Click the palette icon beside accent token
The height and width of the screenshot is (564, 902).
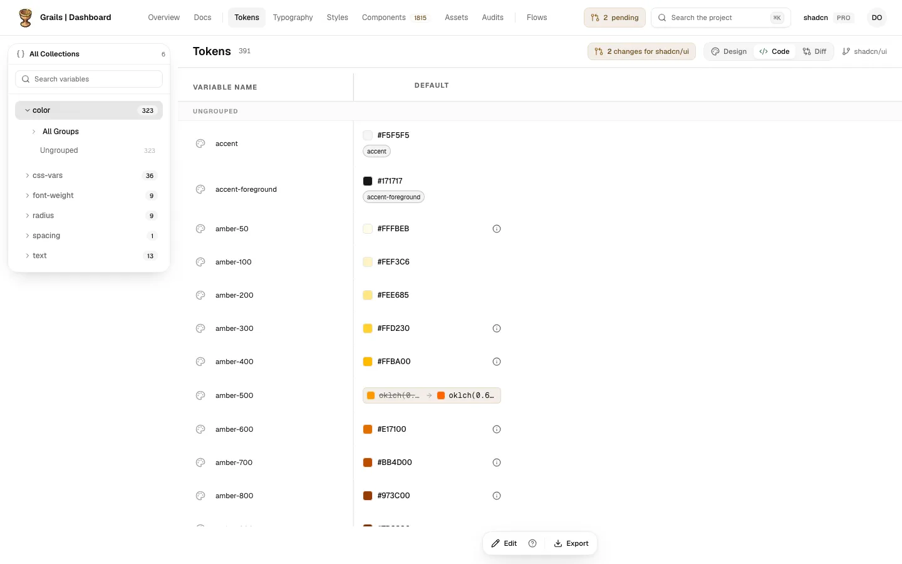(200, 144)
